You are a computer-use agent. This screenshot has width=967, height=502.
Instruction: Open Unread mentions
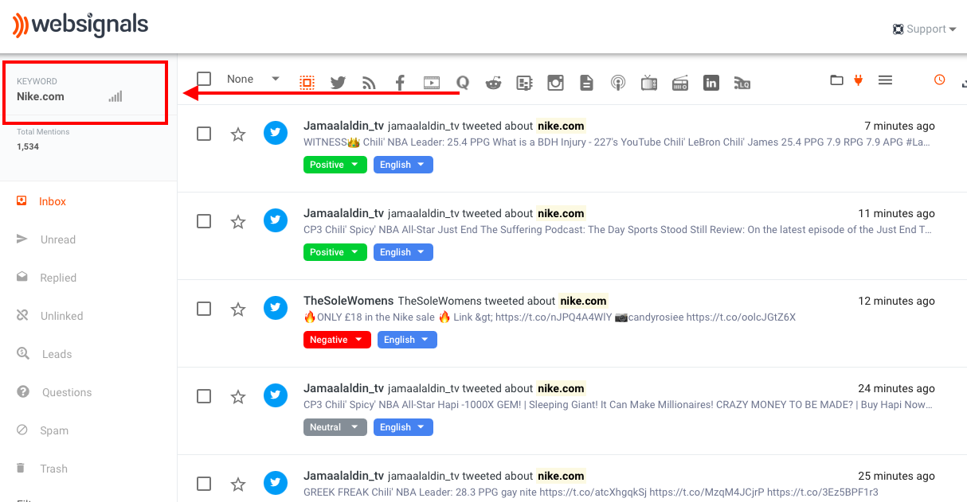tap(57, 239)
